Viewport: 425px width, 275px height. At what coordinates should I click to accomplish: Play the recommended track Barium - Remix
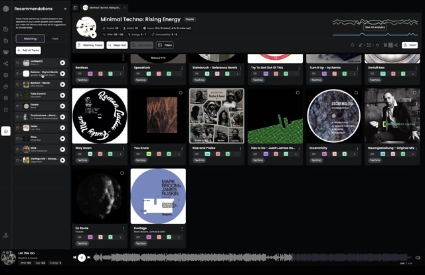pyautogui.click(x=62, y=84)
